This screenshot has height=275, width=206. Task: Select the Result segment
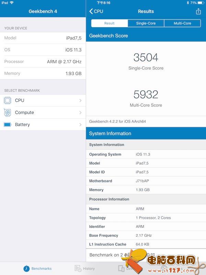click(x=109, y=23)
